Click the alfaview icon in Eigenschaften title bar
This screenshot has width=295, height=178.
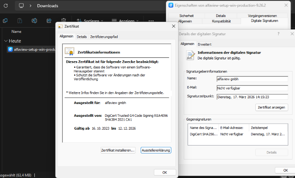coord(171,5)
